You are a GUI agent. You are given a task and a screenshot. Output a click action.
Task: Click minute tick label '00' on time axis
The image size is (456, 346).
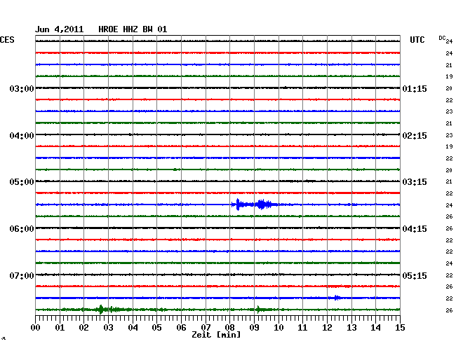point(36,328)
